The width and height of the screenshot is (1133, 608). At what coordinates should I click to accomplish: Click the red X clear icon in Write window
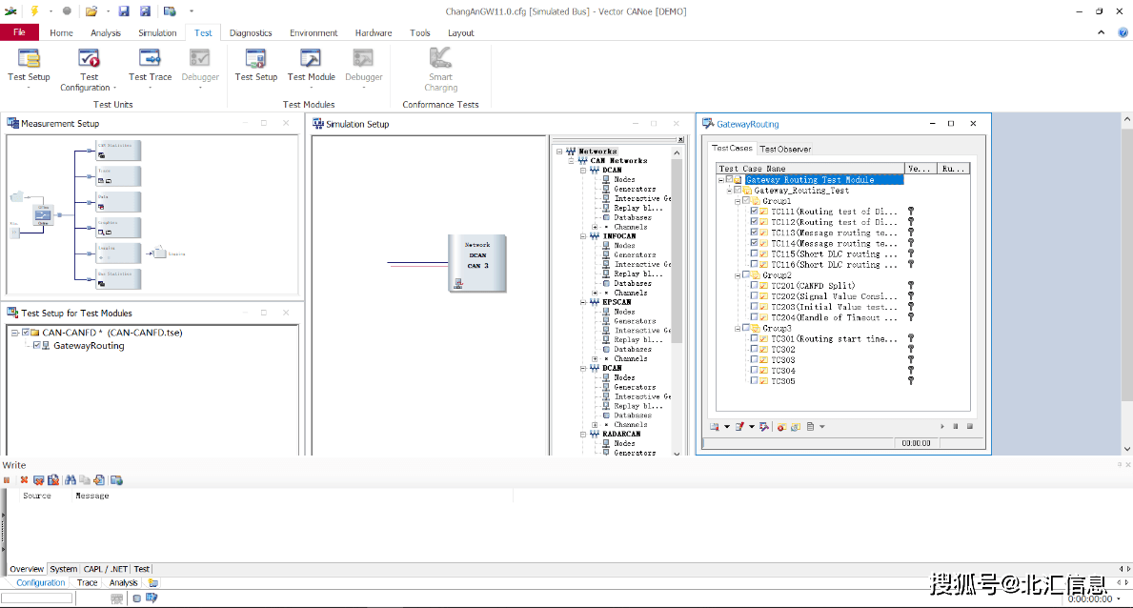coord(24,480)
